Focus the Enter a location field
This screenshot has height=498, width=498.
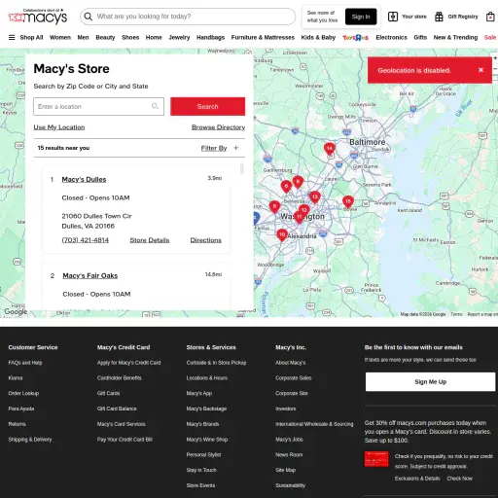click(98, 106)
